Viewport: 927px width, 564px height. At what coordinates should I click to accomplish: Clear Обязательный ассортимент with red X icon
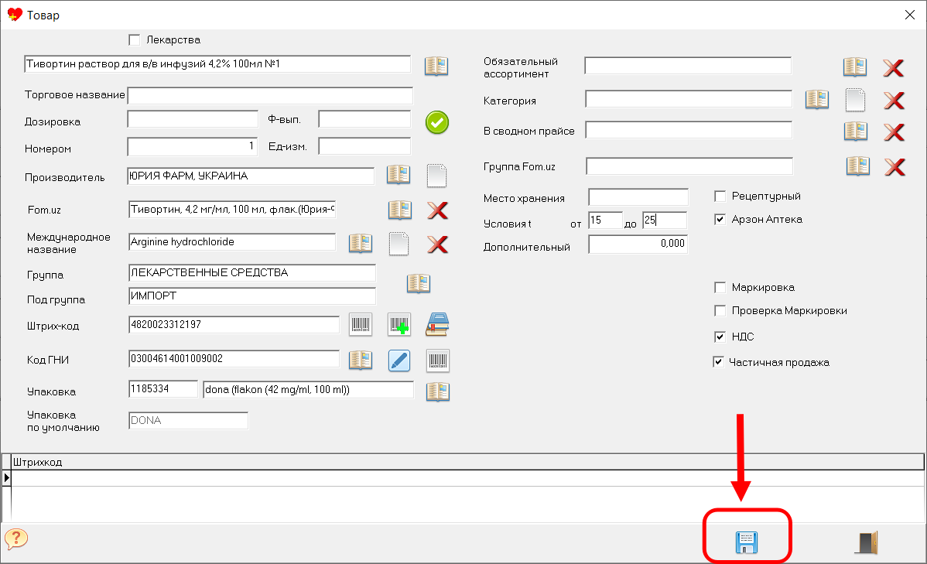893,68
